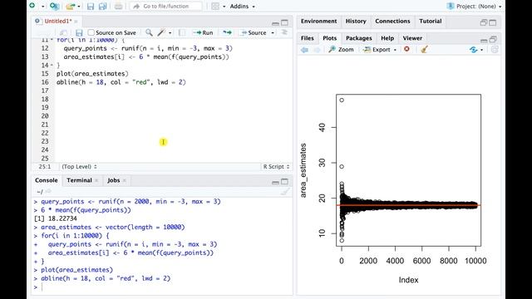This screenshot has height=299, width=532.
Task: Open the (Top Level) scope selector
Action: point(79,166)
